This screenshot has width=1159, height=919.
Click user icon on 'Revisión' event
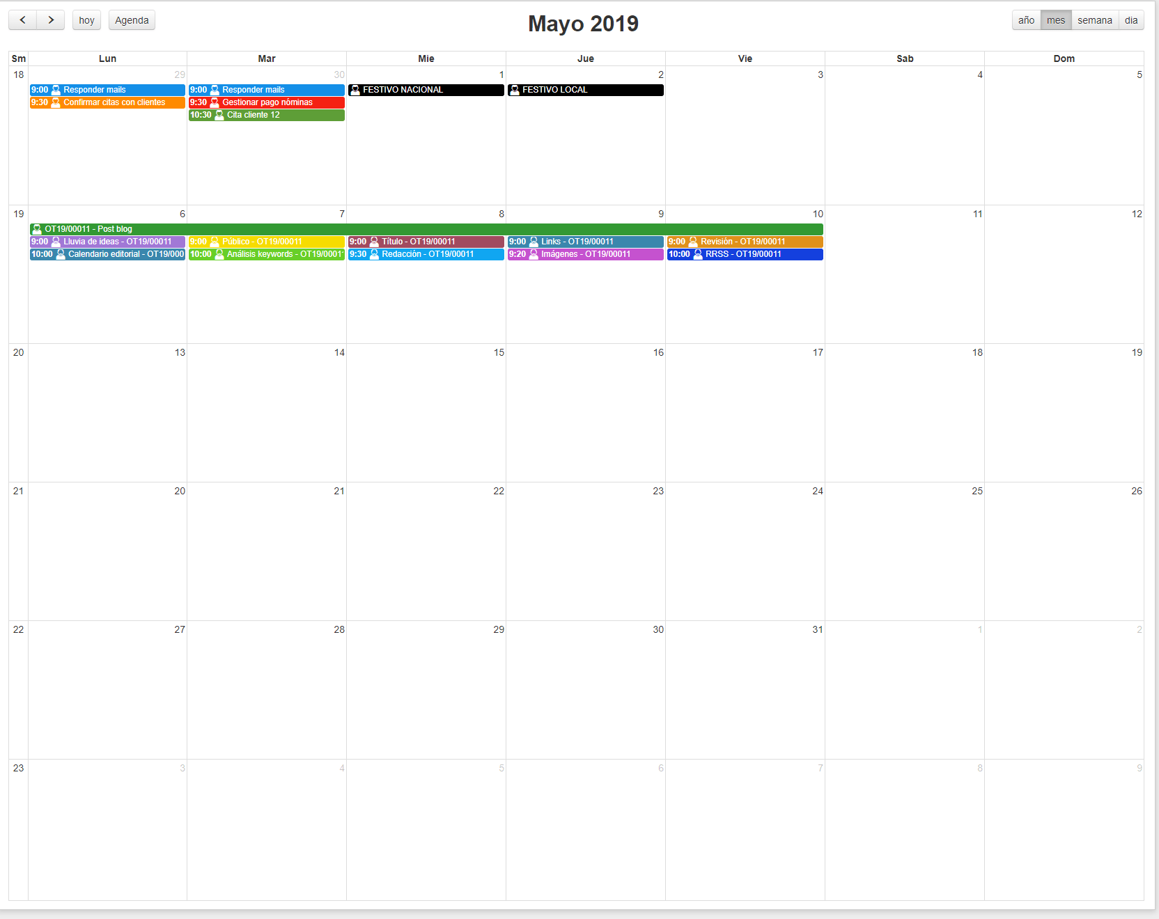[x=693, y=242]
